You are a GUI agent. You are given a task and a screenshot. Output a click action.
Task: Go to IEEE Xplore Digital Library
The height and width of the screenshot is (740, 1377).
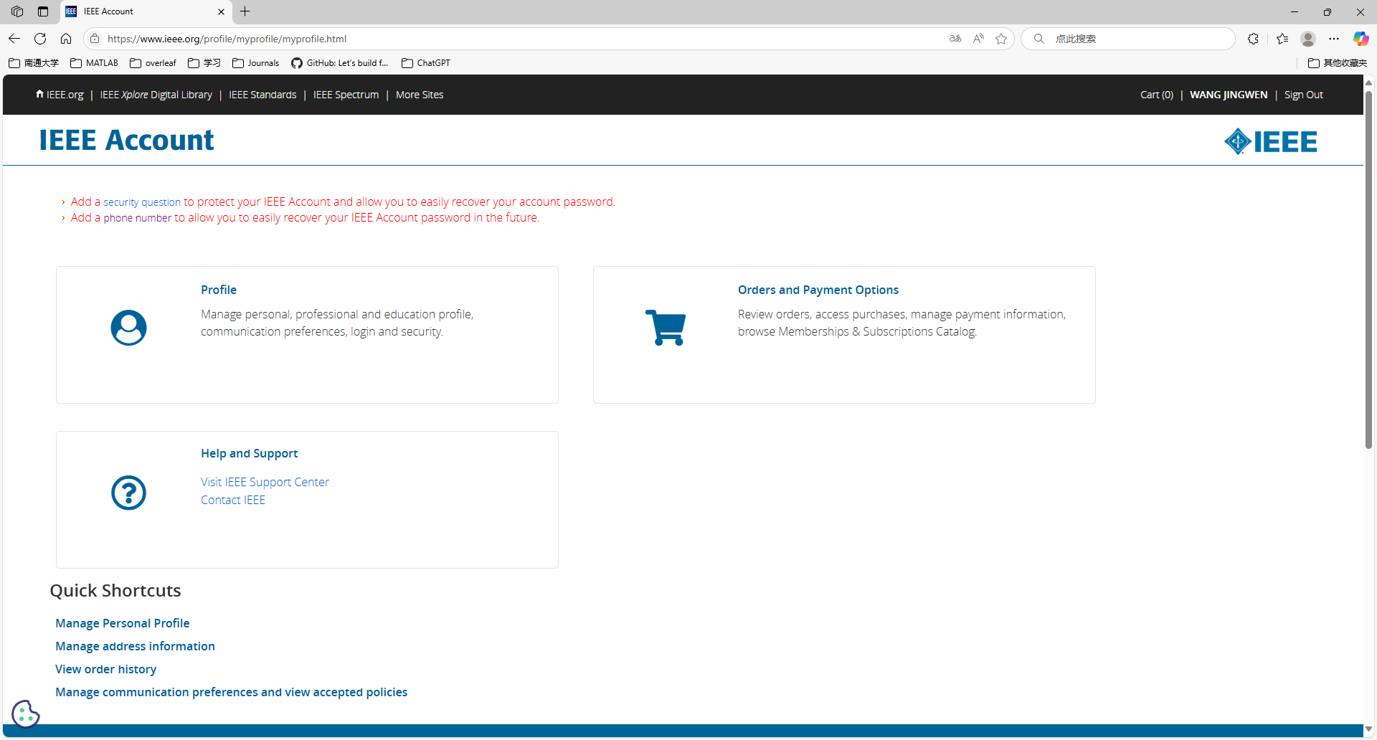point(156,95)
